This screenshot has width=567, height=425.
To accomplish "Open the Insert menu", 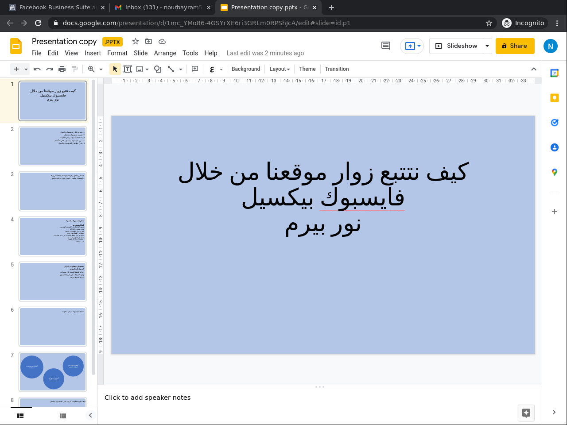I will pos(93,53).
